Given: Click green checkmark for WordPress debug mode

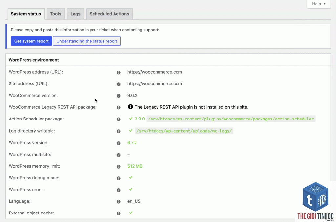Looking at the screenshot, I should pos(131,177).
